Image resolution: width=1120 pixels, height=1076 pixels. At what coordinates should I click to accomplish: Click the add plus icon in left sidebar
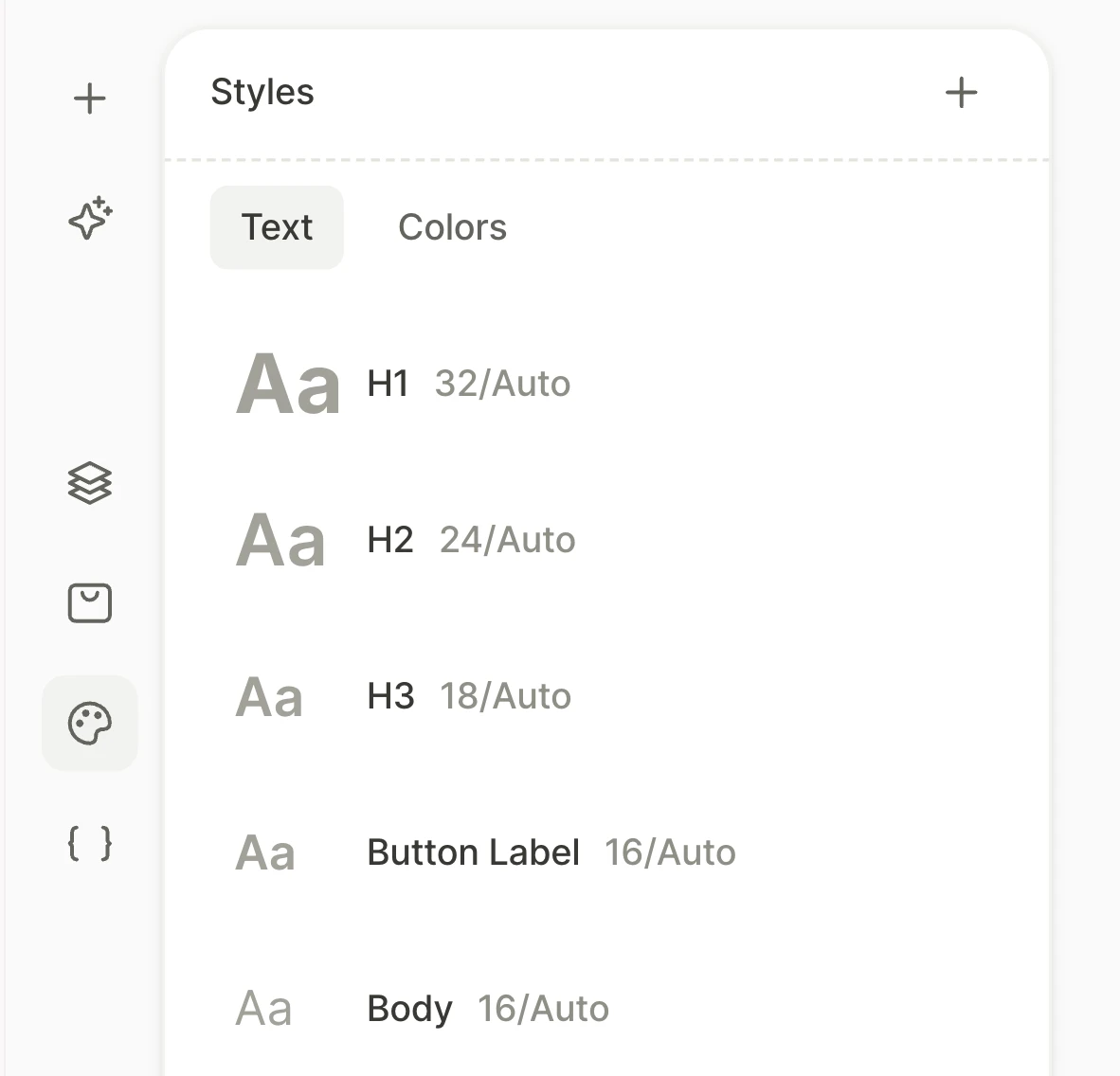pos(89,99)
